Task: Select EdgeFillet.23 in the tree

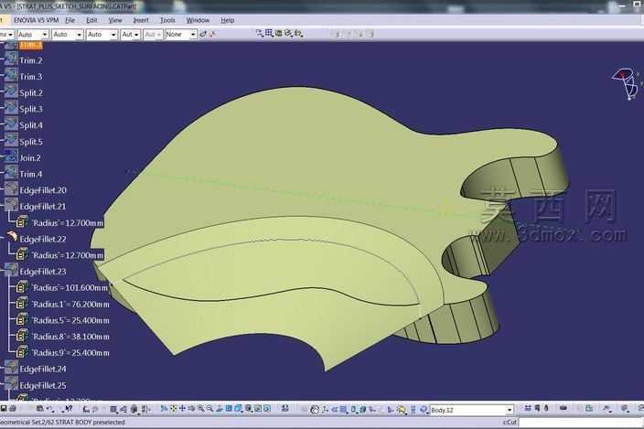Action: 43,272
